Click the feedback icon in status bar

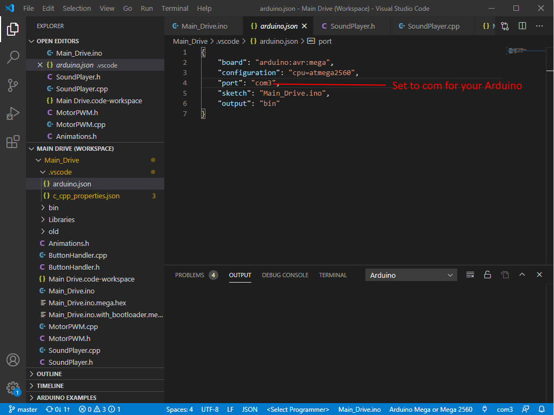(x=525, y=410)
